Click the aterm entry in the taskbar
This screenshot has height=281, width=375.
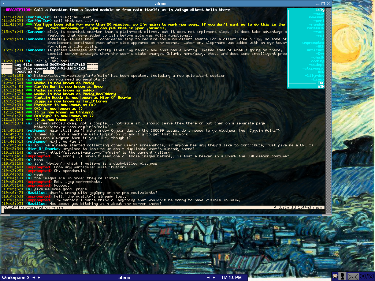pos(124,278)
